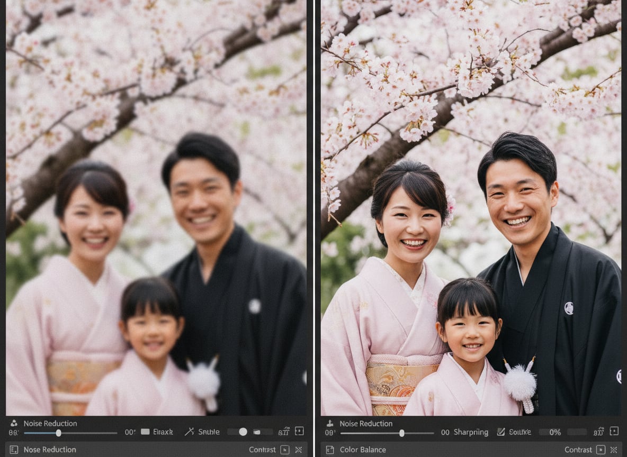Click the left panel square dot icon at row end
This screenshot has height=457, width=627.
pyautogui.click(x=299, y=431)
